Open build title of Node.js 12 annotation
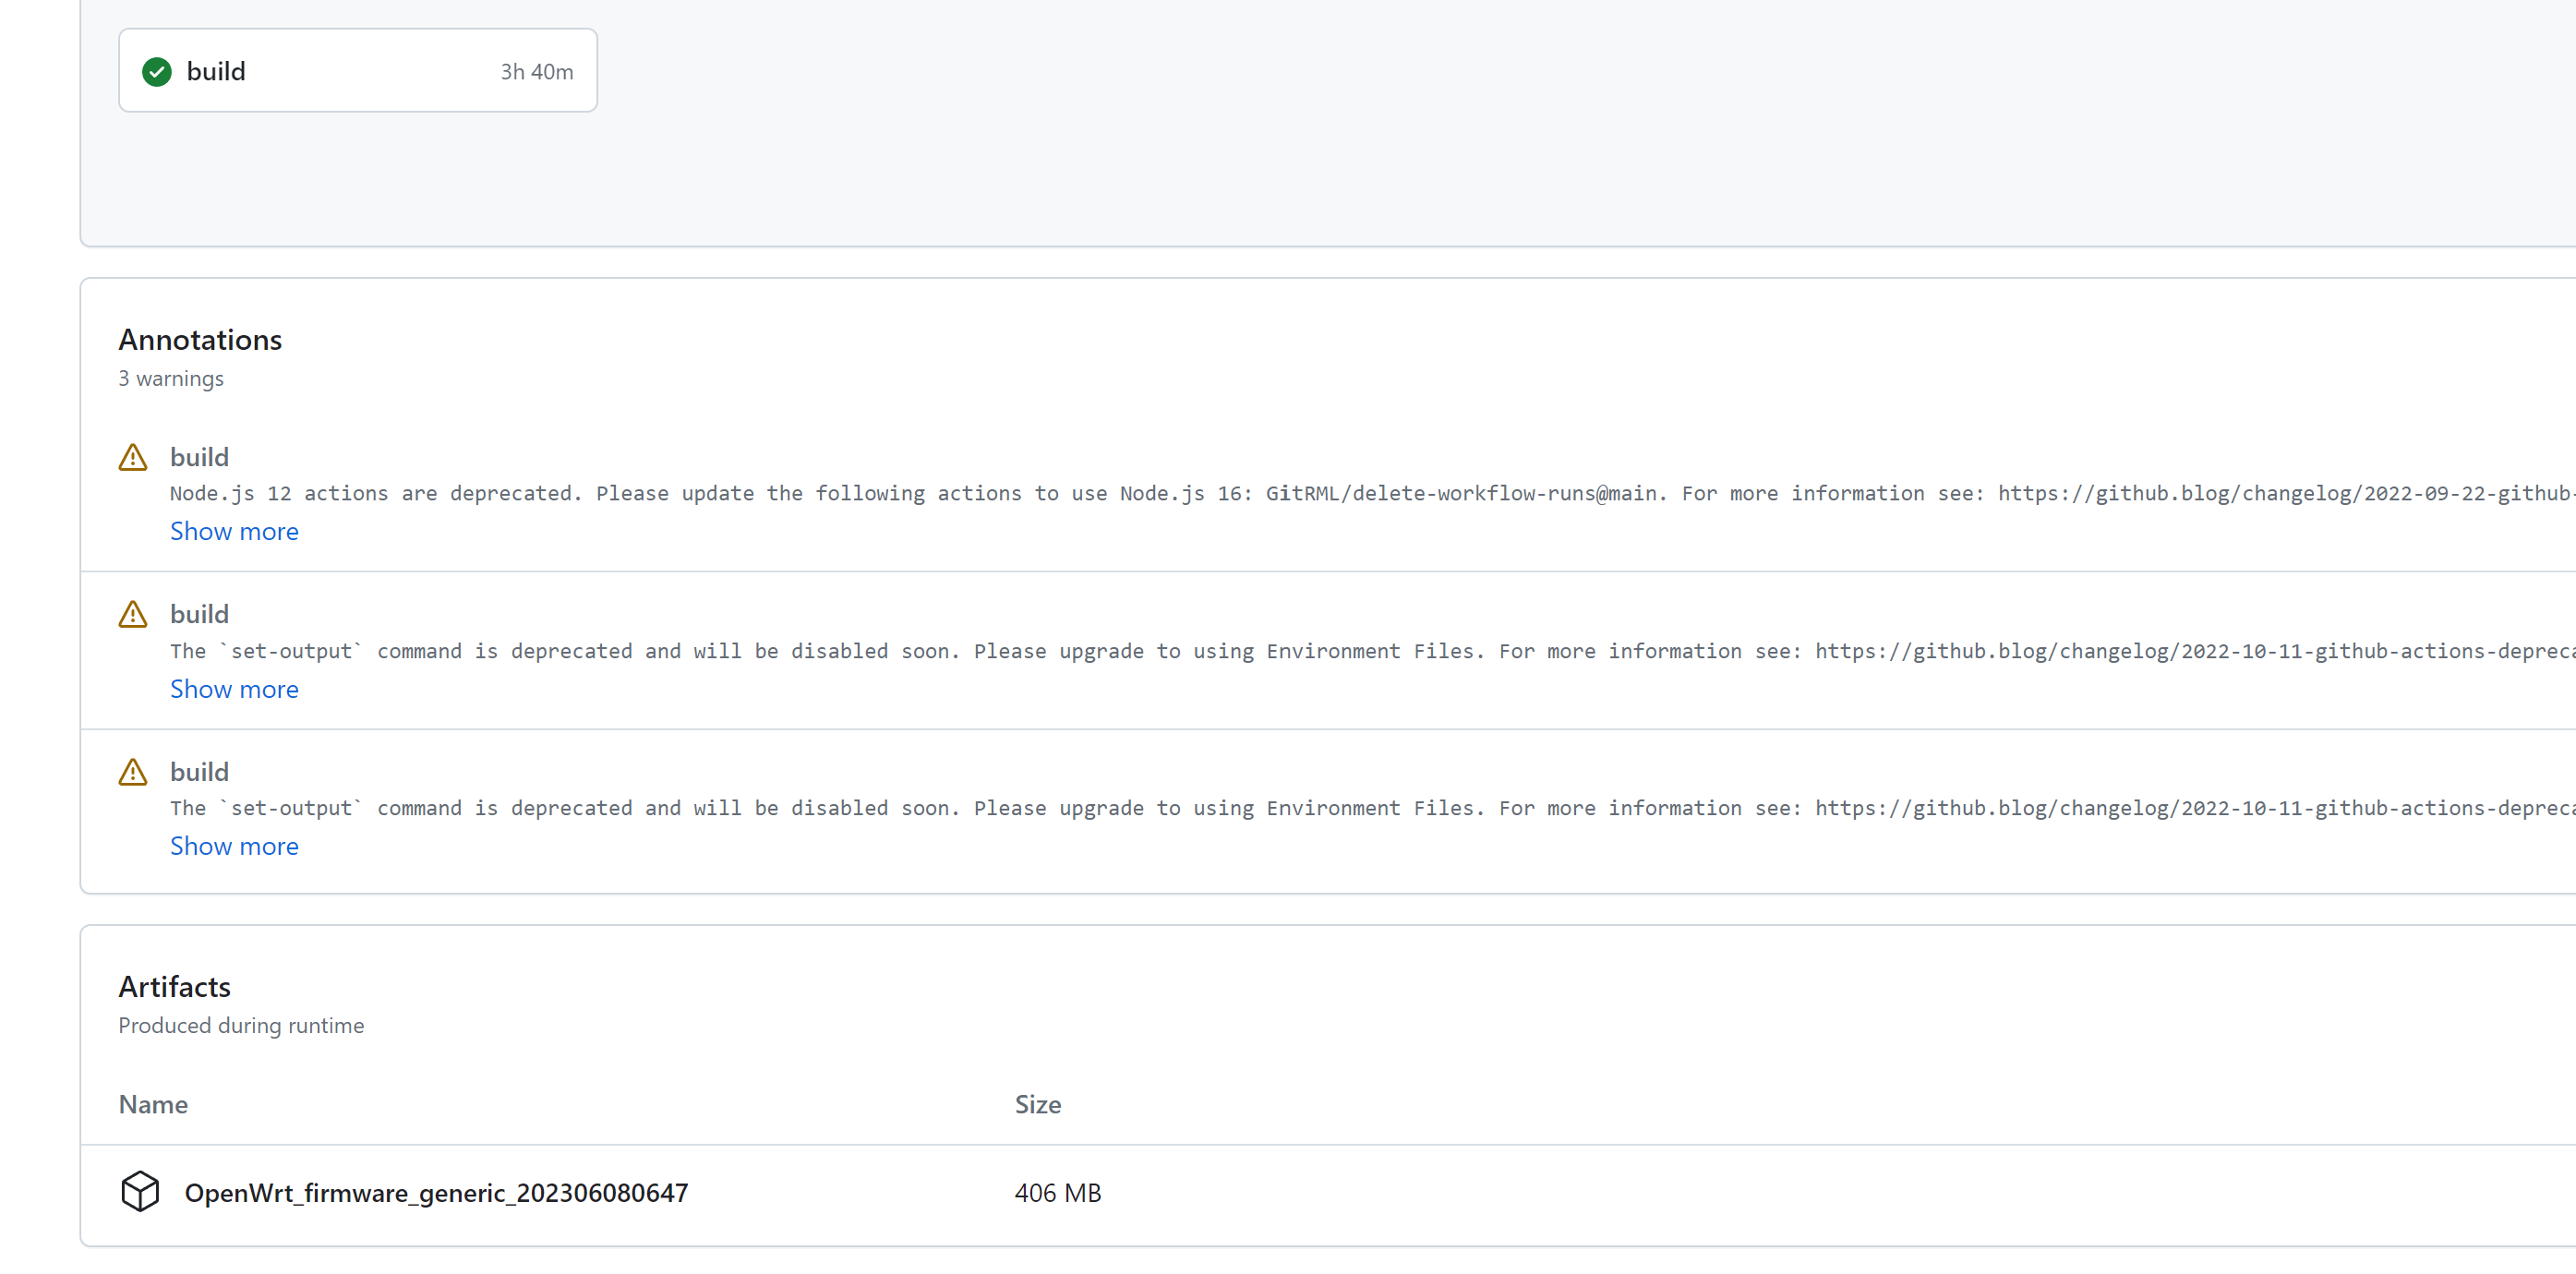Image resolution: width=2576 pixels, height=1274 pixels. 199,457
